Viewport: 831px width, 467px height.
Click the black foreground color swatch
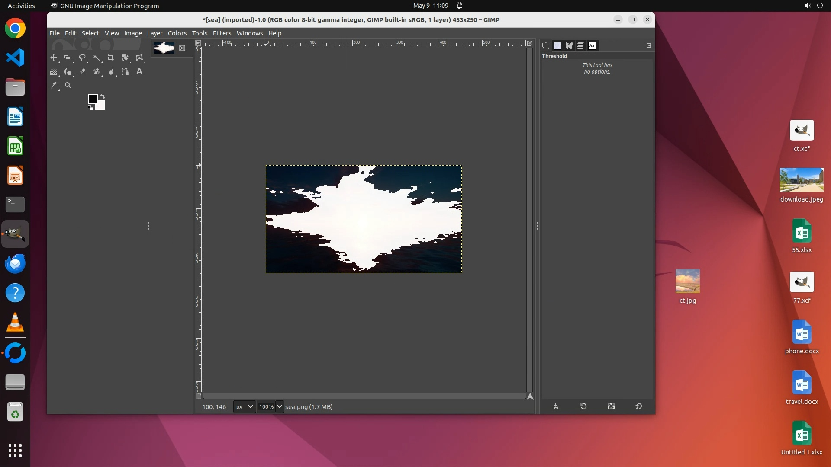(93, 99)
